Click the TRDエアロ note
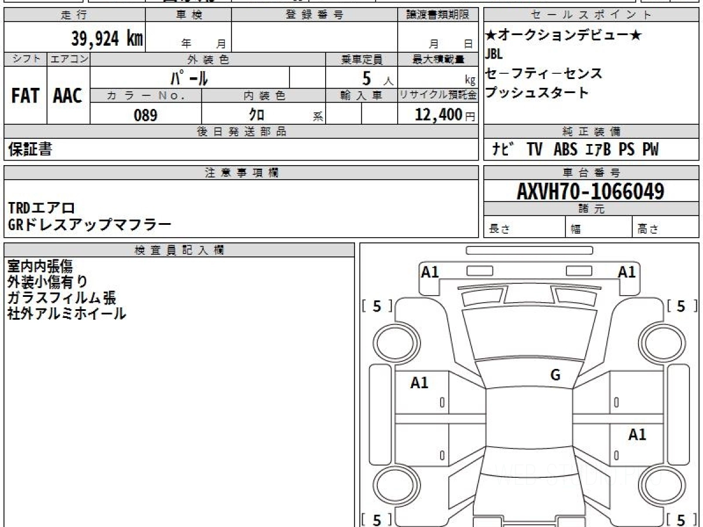 42,208
